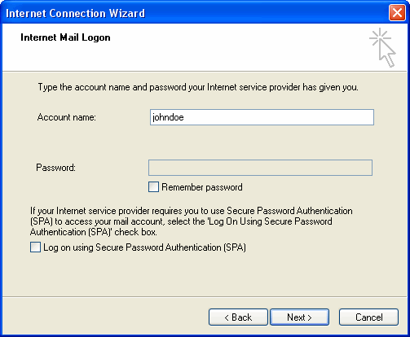This screenshot has height=337, width=410.
Task: Click the 'Account name:' label
Action: [x=67, y=117]
